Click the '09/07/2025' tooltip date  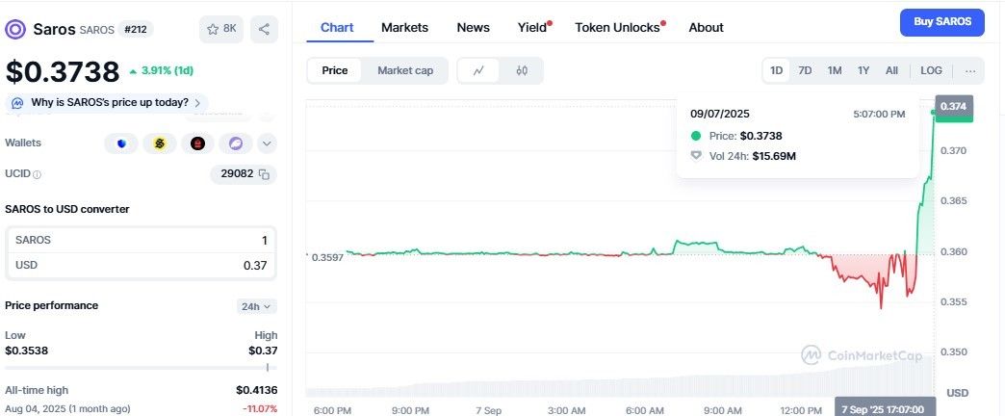click(x=720, y=114)
